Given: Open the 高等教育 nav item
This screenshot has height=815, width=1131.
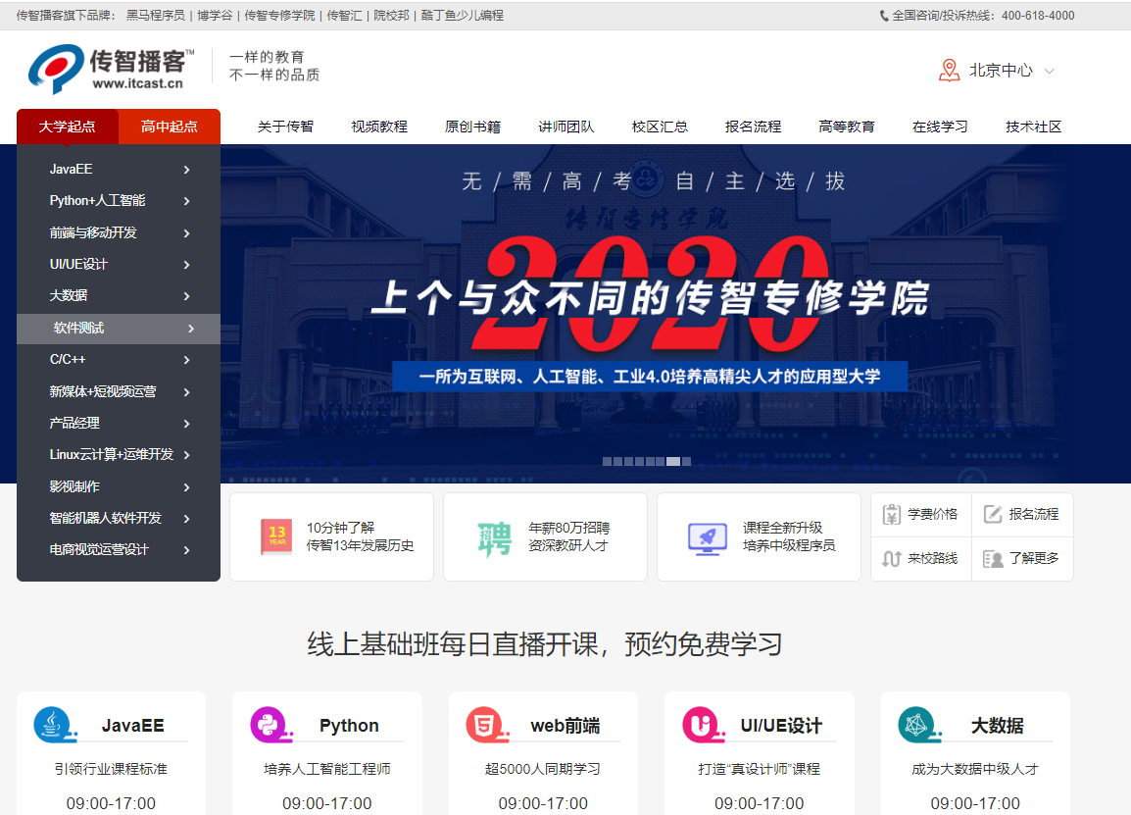Looking at the screenshot, I should point(847,127).
